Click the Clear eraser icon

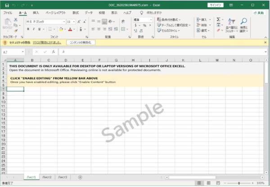[x=218, y=30]
